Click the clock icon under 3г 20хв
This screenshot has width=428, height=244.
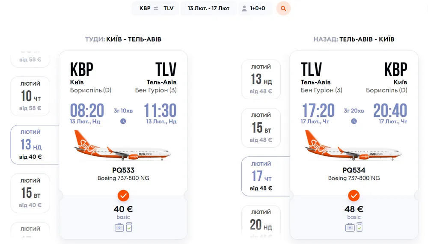coord(354,121)
